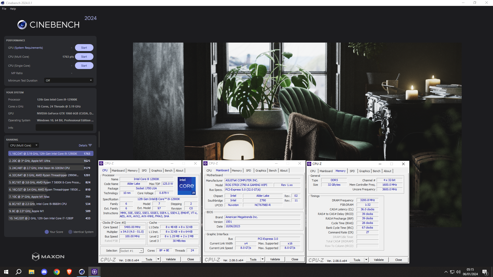Click Close button in Mainboard CPU-Z window
This screenshot has height=277, width=493.
[295, 259]
